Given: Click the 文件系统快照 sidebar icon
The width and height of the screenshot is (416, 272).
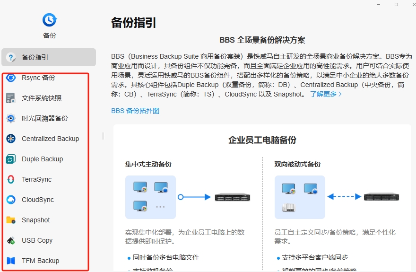Looking at the screenshot, I should (11, 98).
